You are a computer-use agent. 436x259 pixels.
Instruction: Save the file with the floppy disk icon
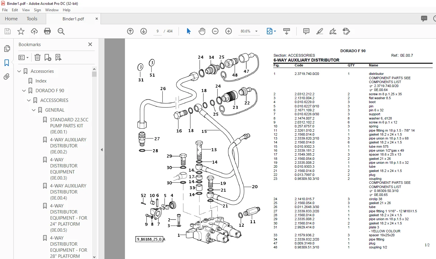pyautogui.click(x=8, y=31)
